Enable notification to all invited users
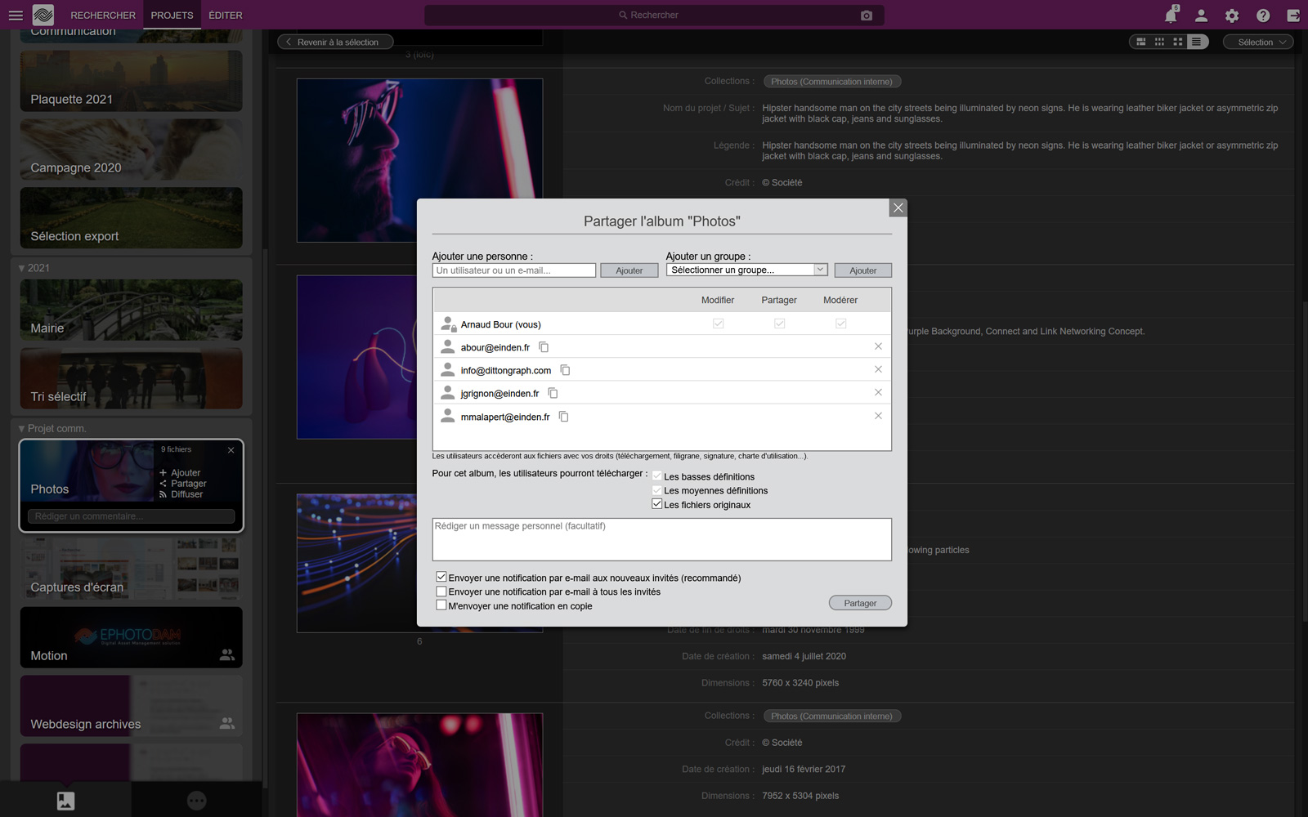Viewport: 1308px width, 817px height. (441, 592)
